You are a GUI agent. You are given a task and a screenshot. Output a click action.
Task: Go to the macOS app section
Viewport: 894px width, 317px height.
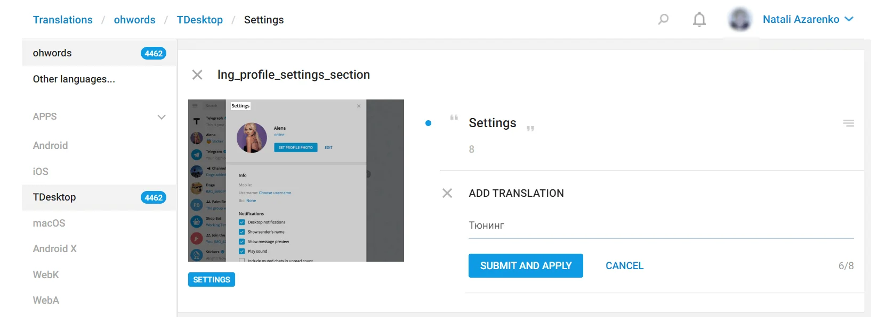pos(49,223)
